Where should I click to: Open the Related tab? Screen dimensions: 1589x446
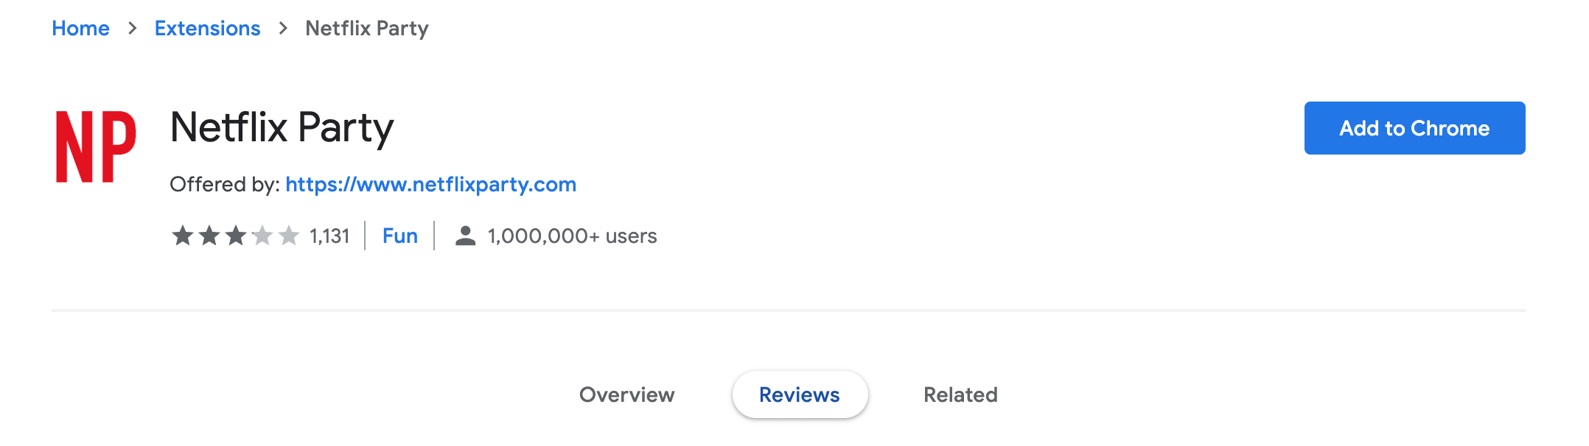pos(960,395)
